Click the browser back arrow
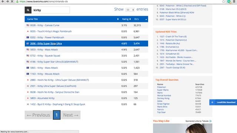 click(x=3, y=1)
